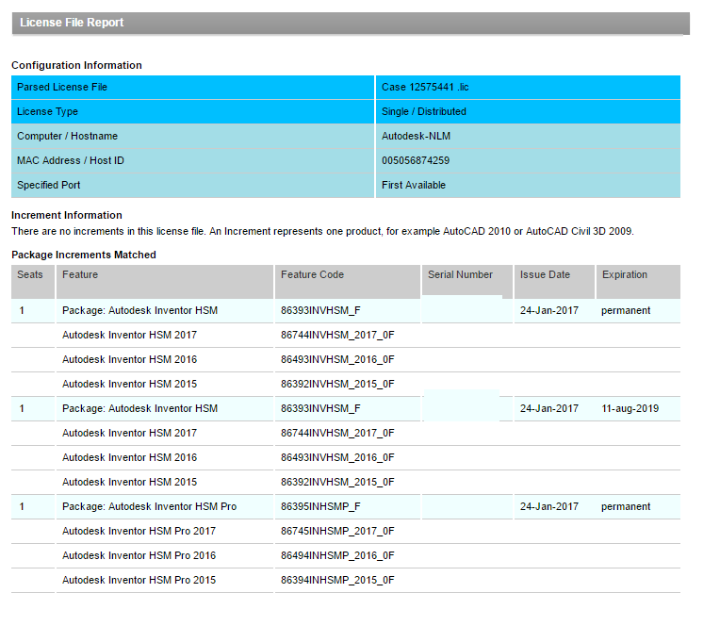Screen dimensions: 720x626
Task: Click feature code 86394INHSMP_2015_0F
Action: coord(337,580)
